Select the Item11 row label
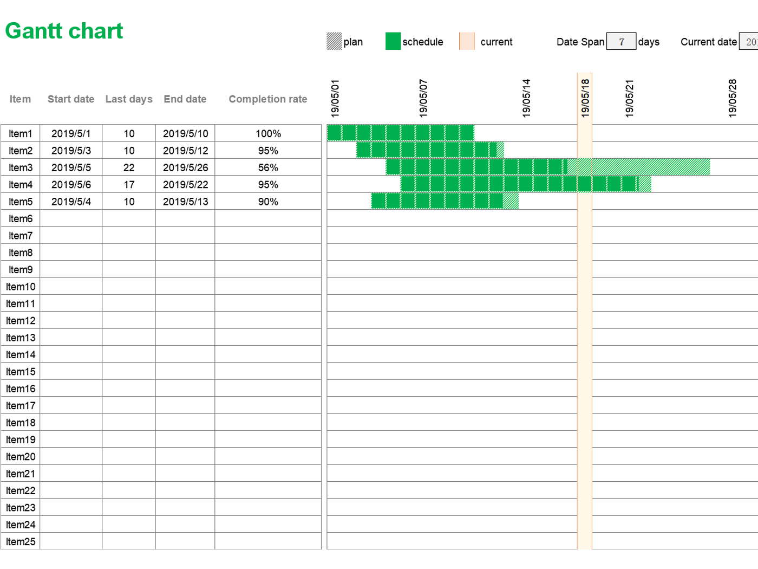This screenshot has width=758, height=569. coord(20,303)
